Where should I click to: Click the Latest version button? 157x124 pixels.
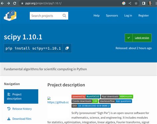pos(138,38)
